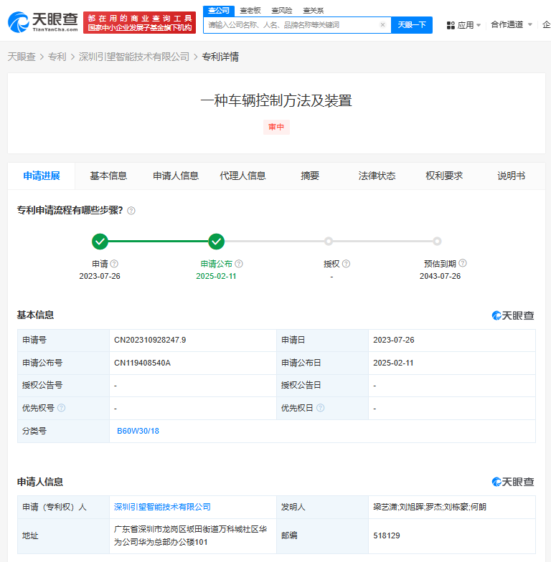Screen dimensions: 551x562
Task: Focus the company name search input
Action: click(x=291, y=25)
